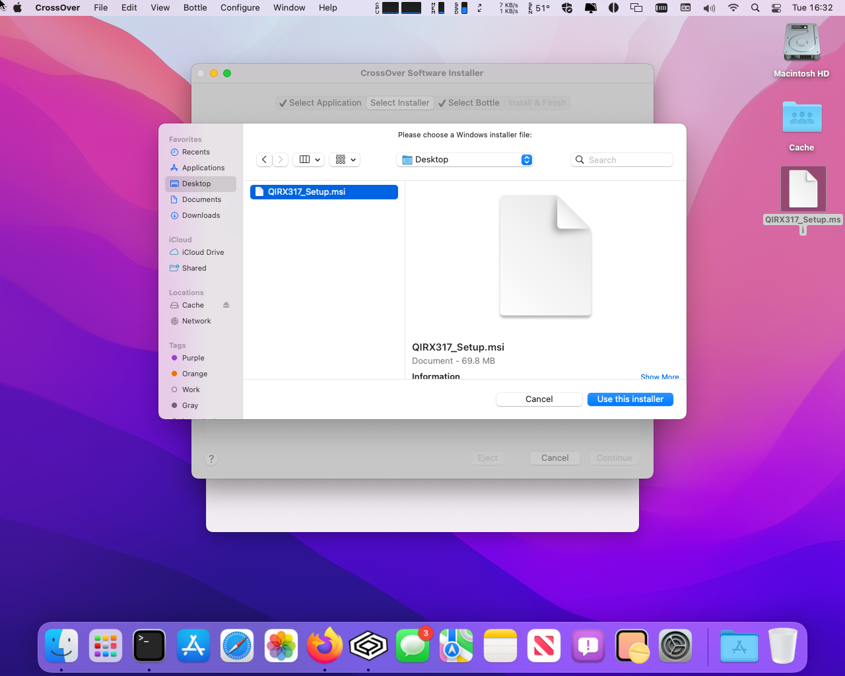The image size is (845, 676).
Task: Select Purple tag in sidebar
Action: [201, 358]
